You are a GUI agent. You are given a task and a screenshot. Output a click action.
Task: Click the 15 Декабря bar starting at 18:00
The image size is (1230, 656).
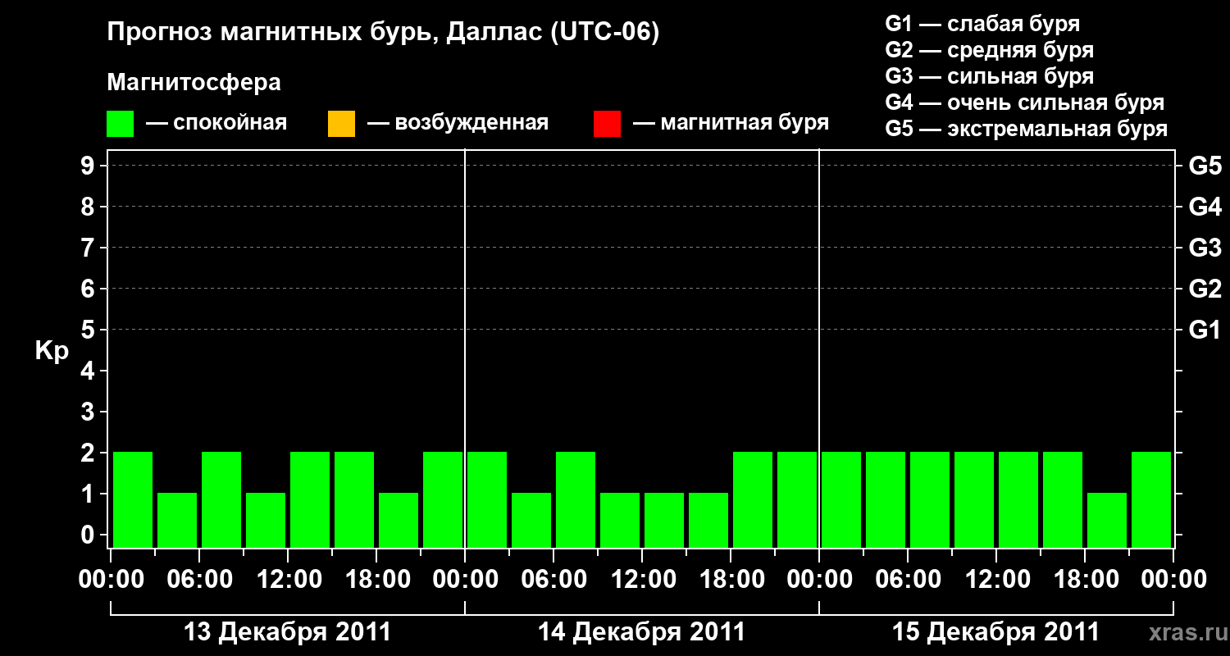[x=1107, y=520]
